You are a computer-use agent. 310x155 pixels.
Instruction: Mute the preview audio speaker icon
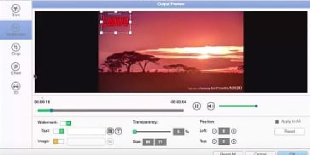(211, 106)
